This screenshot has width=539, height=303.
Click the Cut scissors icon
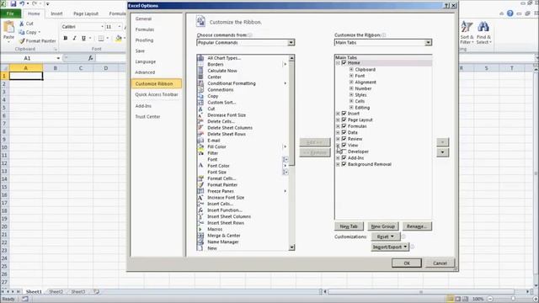22,24
